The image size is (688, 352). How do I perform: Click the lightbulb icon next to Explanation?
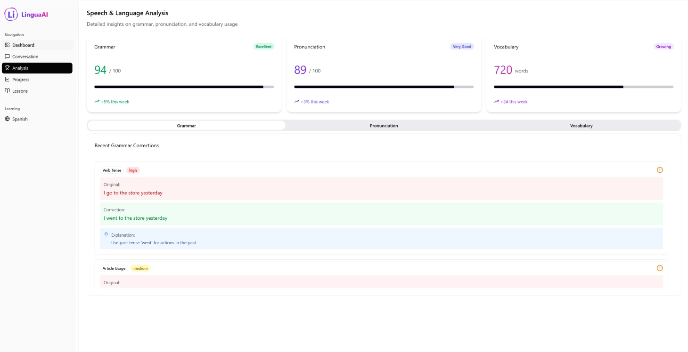coord(106,234)
